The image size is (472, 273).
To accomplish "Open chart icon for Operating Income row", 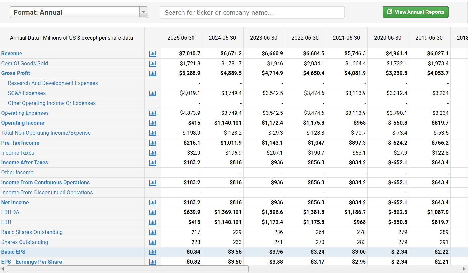I will pyautogui.click(x=152, y=123).
